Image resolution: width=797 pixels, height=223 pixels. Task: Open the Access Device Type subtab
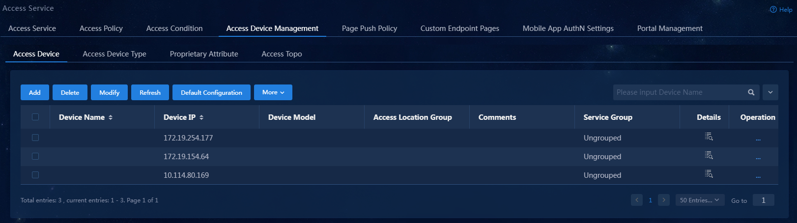[114, 54]
